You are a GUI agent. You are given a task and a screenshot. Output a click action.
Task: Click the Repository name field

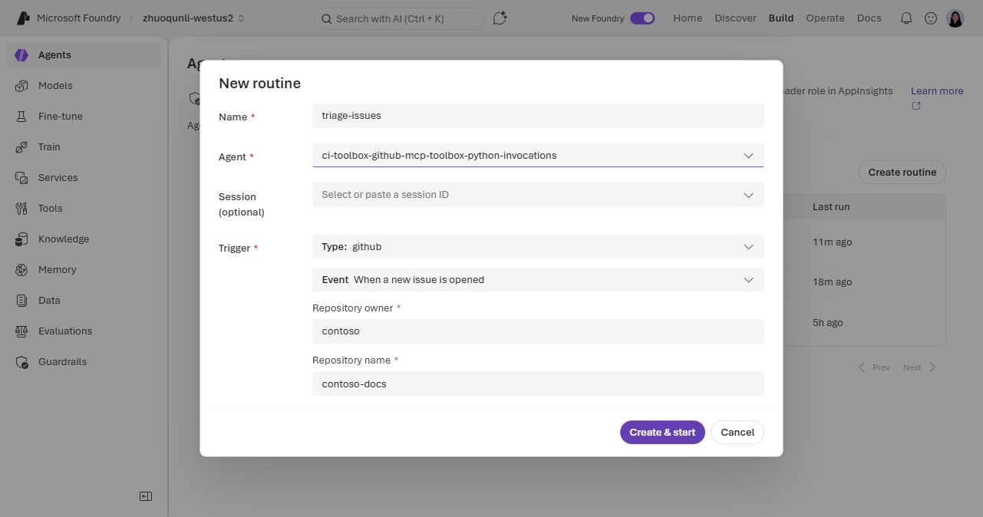[x=538, y=384]
